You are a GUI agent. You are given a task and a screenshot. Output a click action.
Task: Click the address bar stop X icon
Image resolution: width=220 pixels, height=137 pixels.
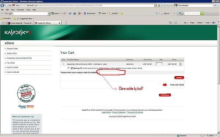tap(172, 5)
